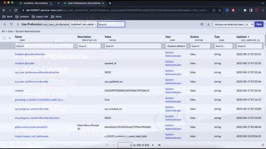Click the download/export icon near gear

[208, 24]
